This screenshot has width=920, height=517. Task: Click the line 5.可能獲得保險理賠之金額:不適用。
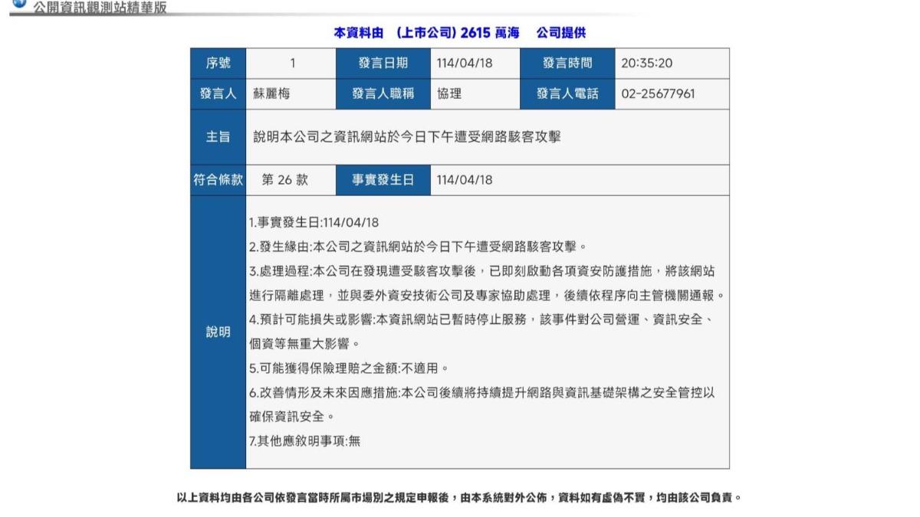click(x=349, y=368)
